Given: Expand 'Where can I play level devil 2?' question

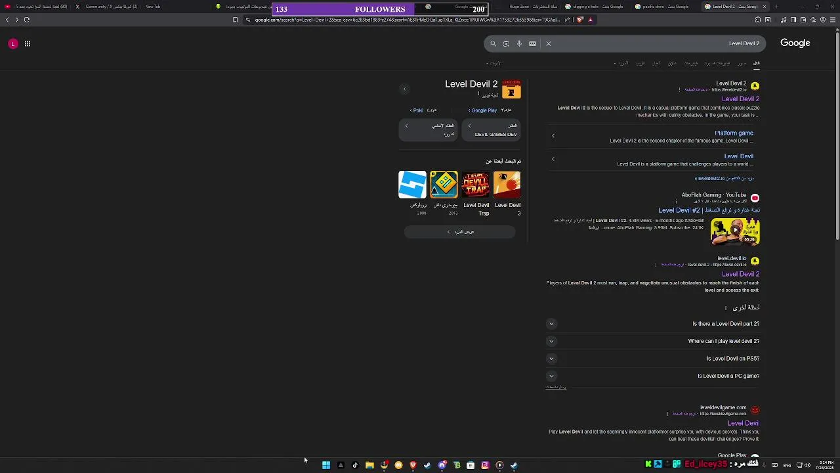Looking at the screenshot, I should pos(551,341).
